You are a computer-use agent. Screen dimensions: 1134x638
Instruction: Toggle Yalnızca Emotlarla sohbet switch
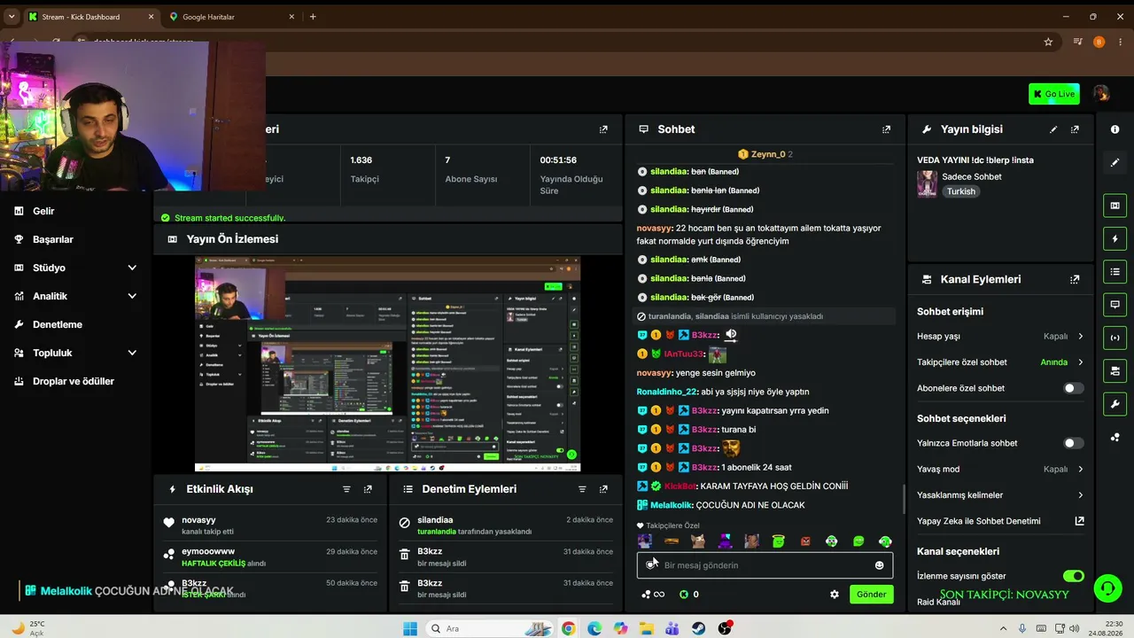[x=1073, y=443]
